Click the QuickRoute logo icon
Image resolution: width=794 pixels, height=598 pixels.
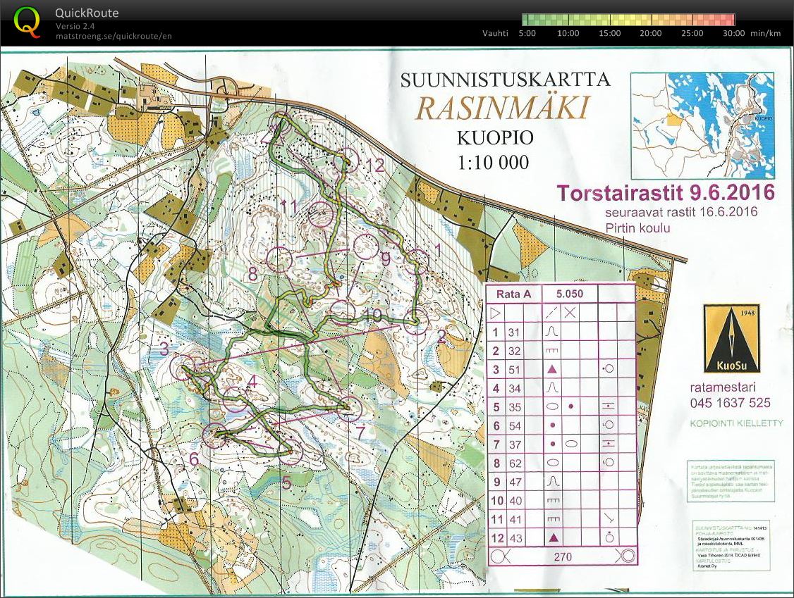coord(28,21)
